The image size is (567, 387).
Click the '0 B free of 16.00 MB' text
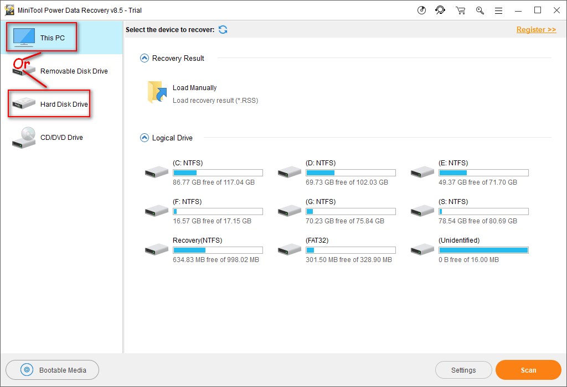[468, 259]
